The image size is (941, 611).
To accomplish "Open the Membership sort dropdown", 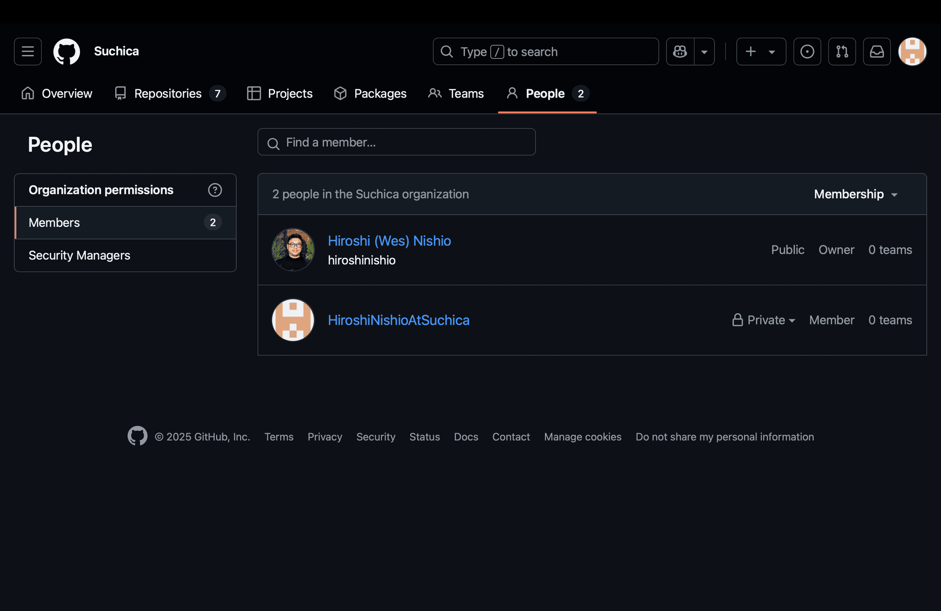I will (x=856, y=194).
